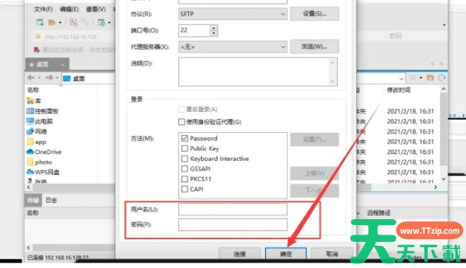The height and width of the screenshot is (268, 466).
Task: Switch to the 传输 tab
Action: pyautogui.click(x=33, y=200)
